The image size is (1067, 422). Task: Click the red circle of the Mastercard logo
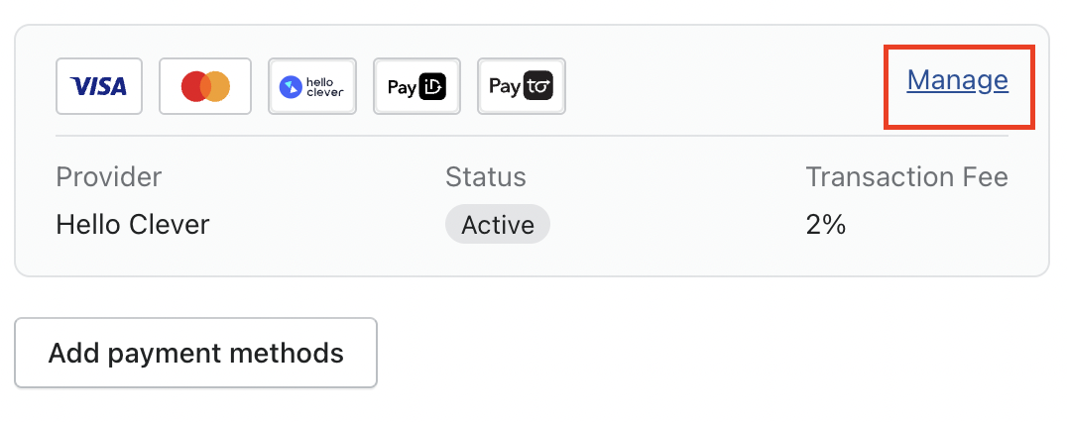click(195, 87)
